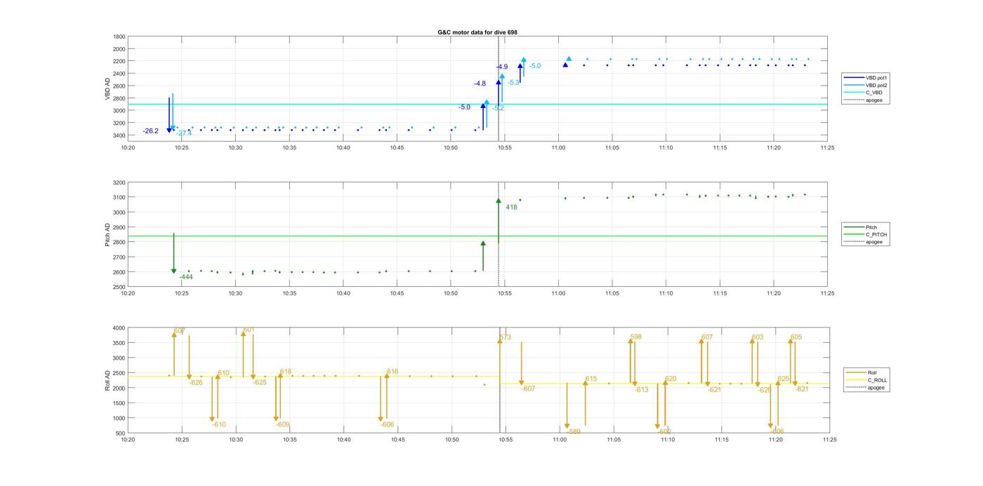Click the '573' roll data label
Screen dimensions: 983x486
[x=505, y=337]
